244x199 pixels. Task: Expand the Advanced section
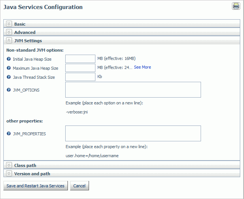(9, 32)
